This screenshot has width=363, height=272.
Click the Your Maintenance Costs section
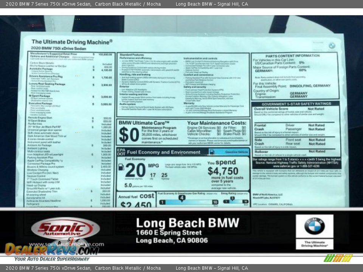pos(217,123)
